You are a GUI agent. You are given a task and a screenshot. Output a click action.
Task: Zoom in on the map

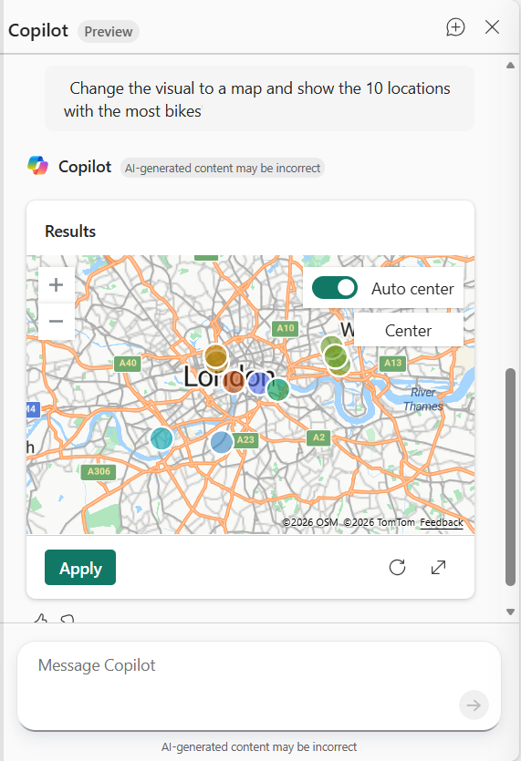57,285
